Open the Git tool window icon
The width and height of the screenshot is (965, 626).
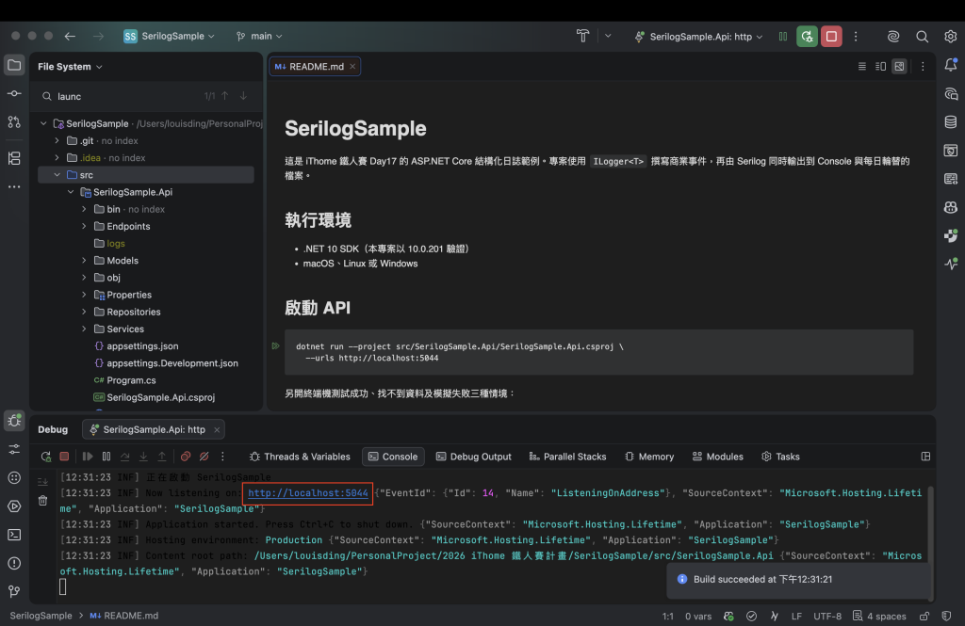tap(14, 591)
